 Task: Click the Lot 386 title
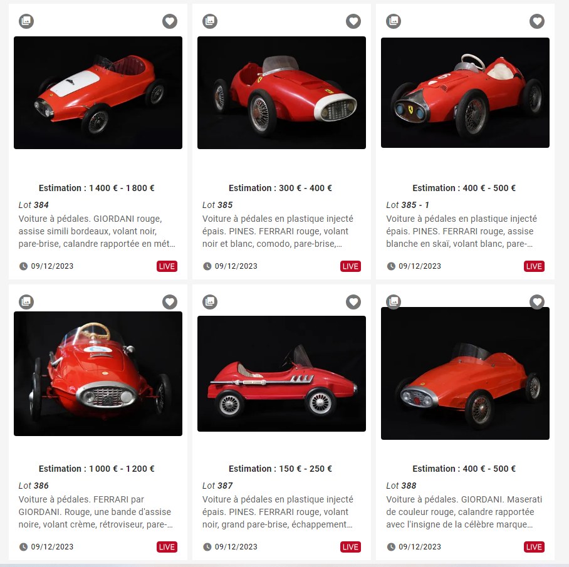[33, 486]
